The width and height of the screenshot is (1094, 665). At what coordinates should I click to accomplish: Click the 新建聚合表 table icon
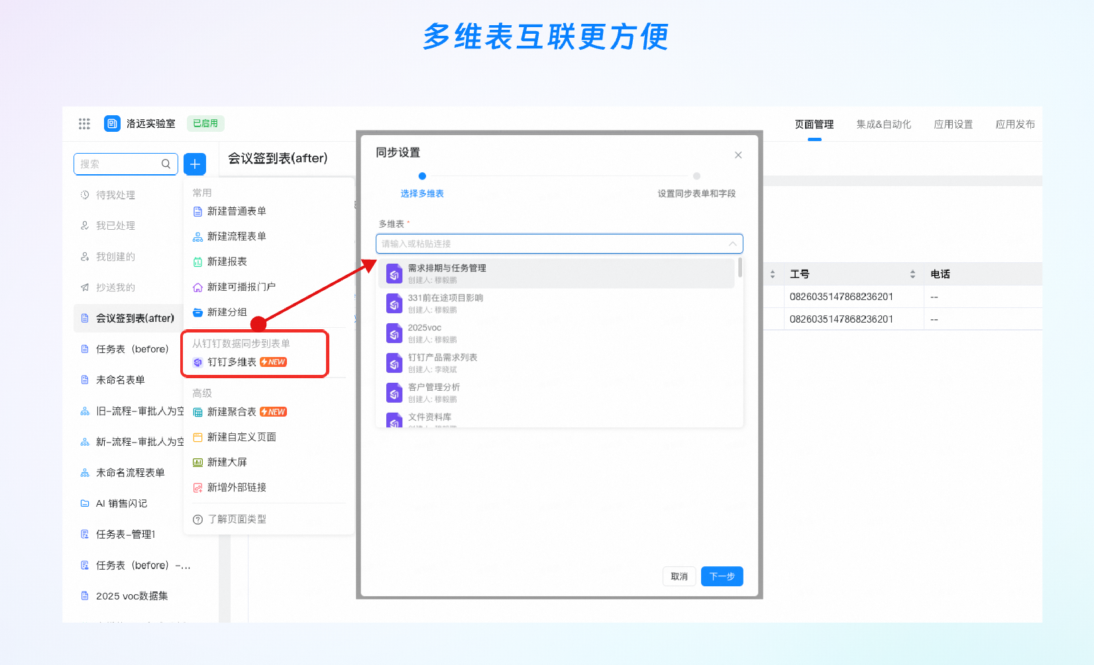[197, 412]
